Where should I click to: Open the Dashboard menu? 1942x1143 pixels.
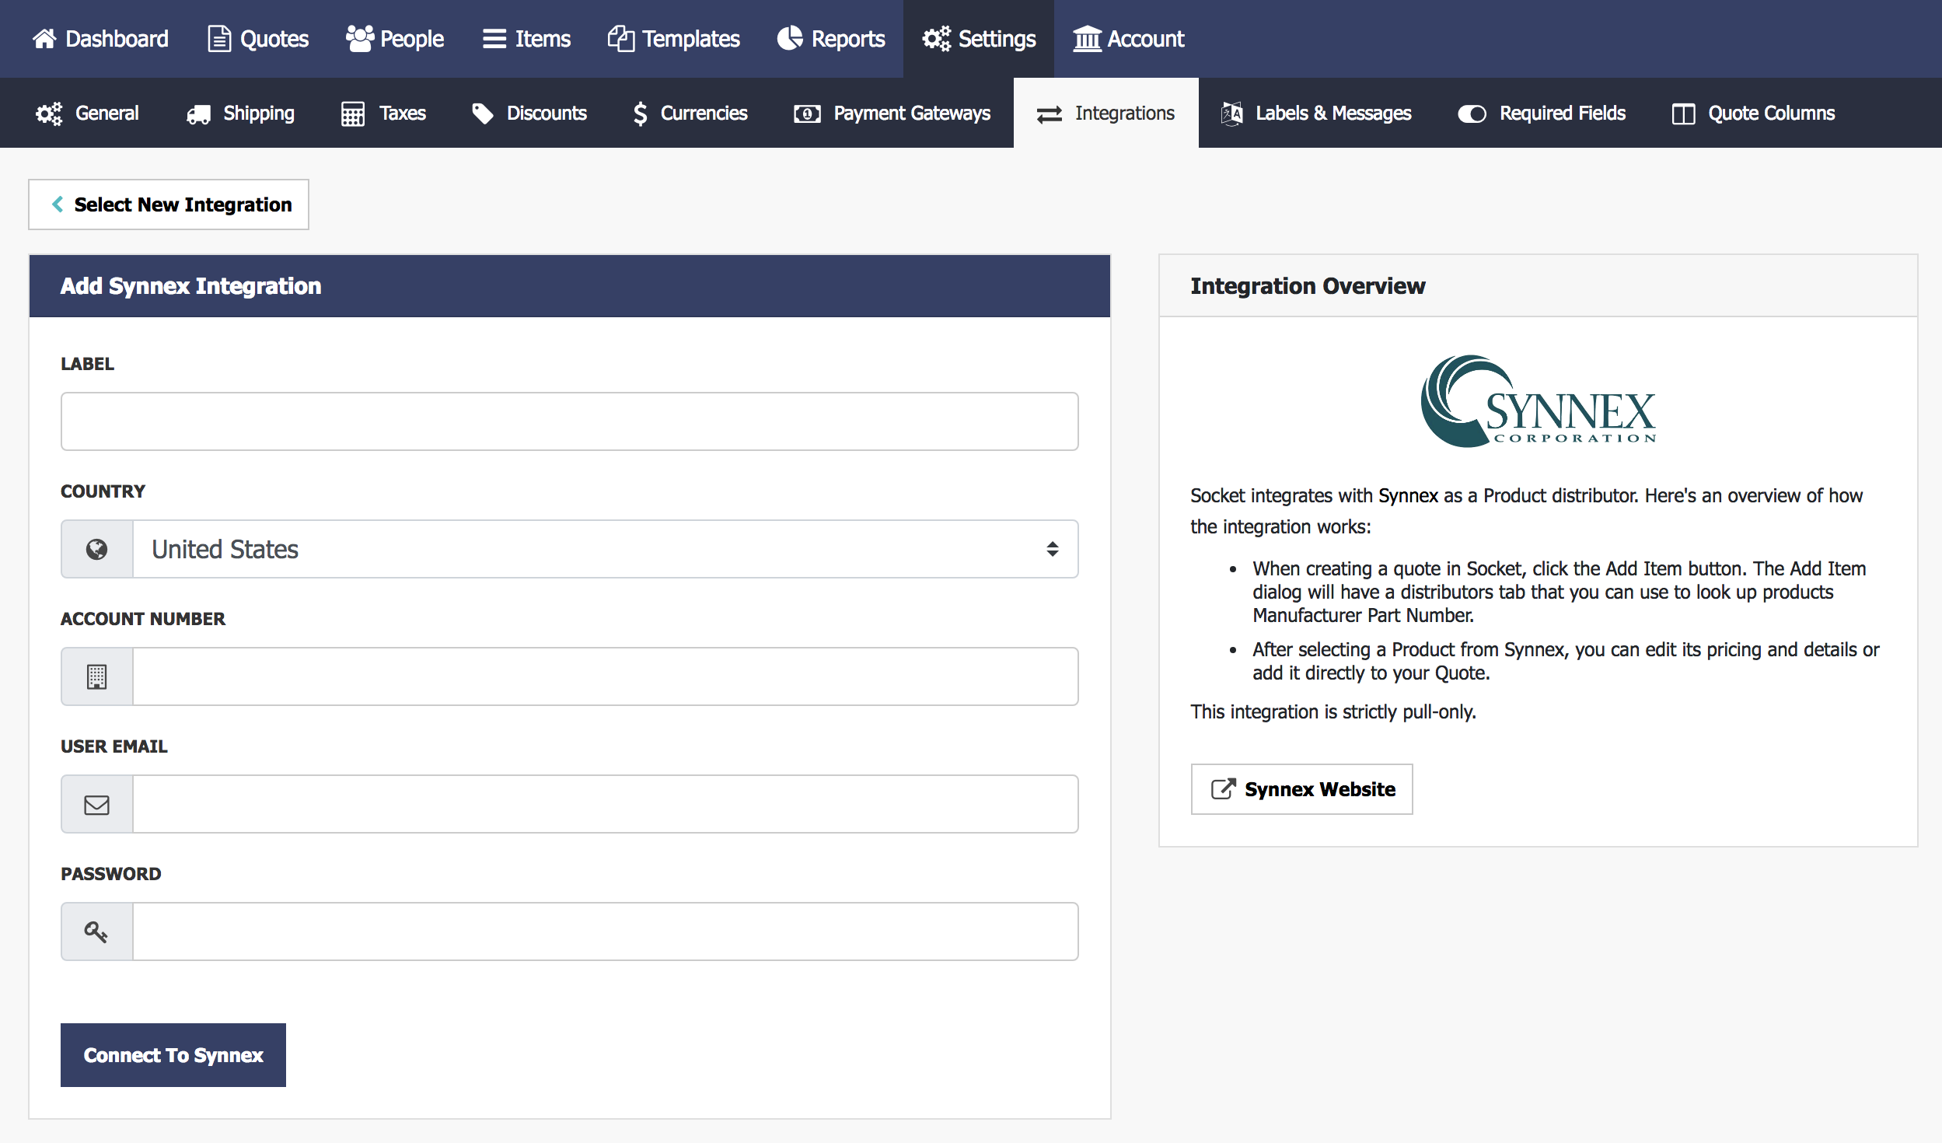100,39
